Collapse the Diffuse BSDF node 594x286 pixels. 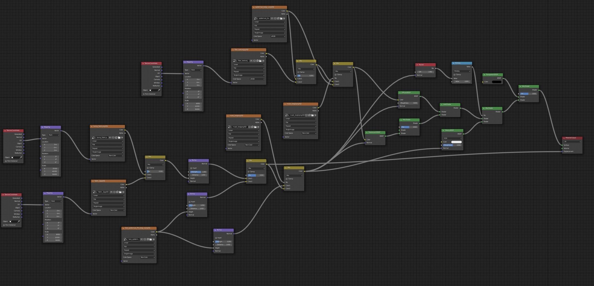click(x=400, y=93)
